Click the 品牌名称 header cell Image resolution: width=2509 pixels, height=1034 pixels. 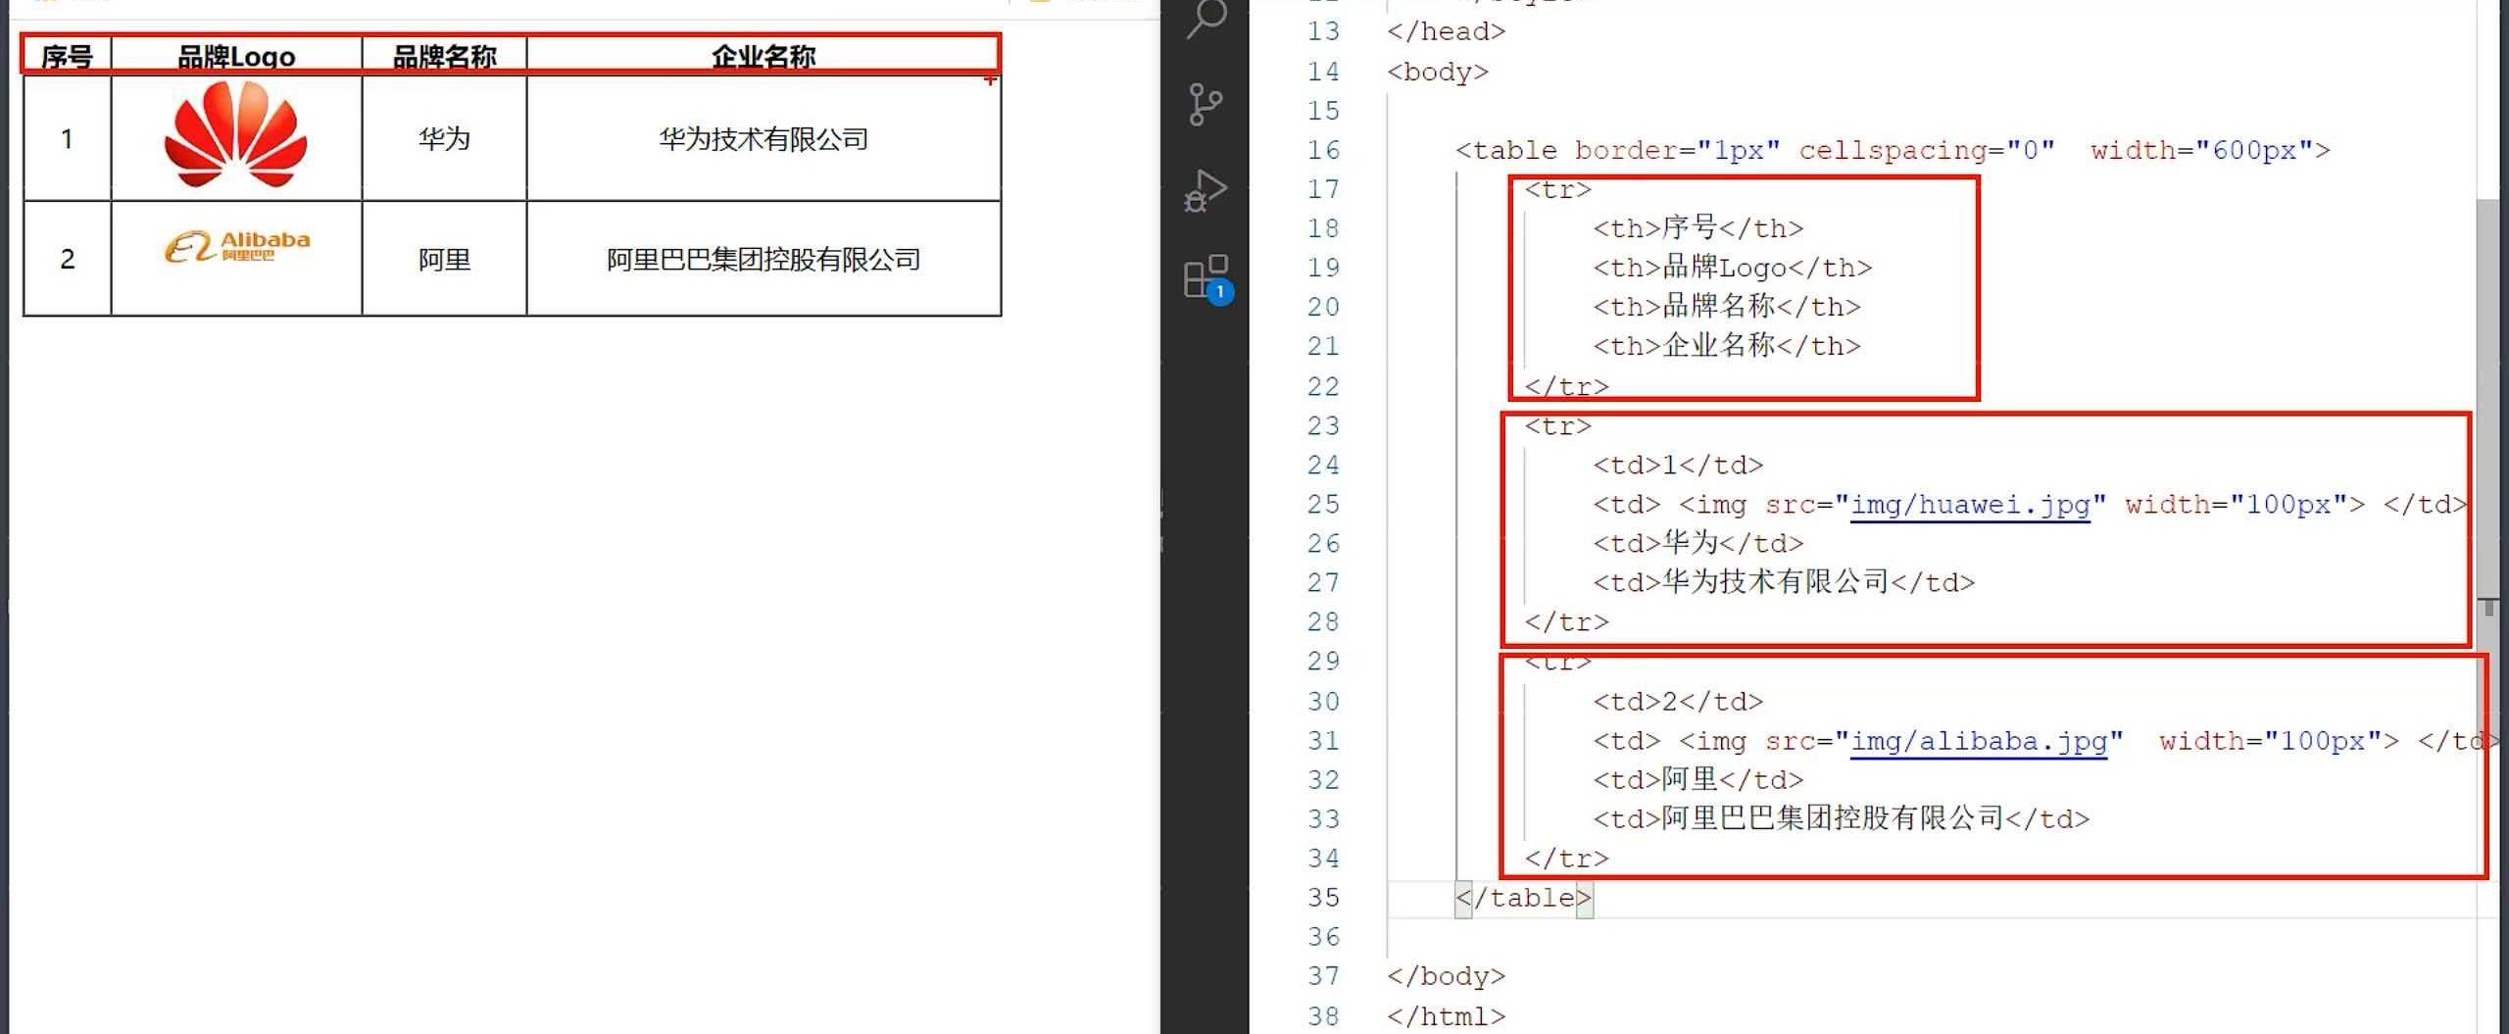point(444,56)
